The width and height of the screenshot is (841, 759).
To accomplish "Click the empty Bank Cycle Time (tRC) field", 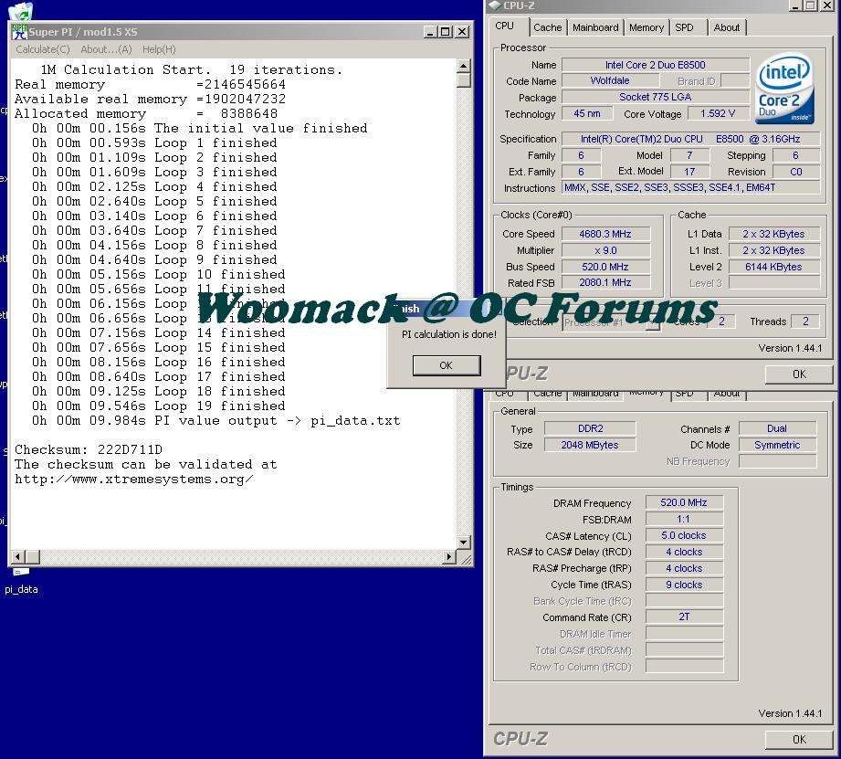I will point(684,601).
